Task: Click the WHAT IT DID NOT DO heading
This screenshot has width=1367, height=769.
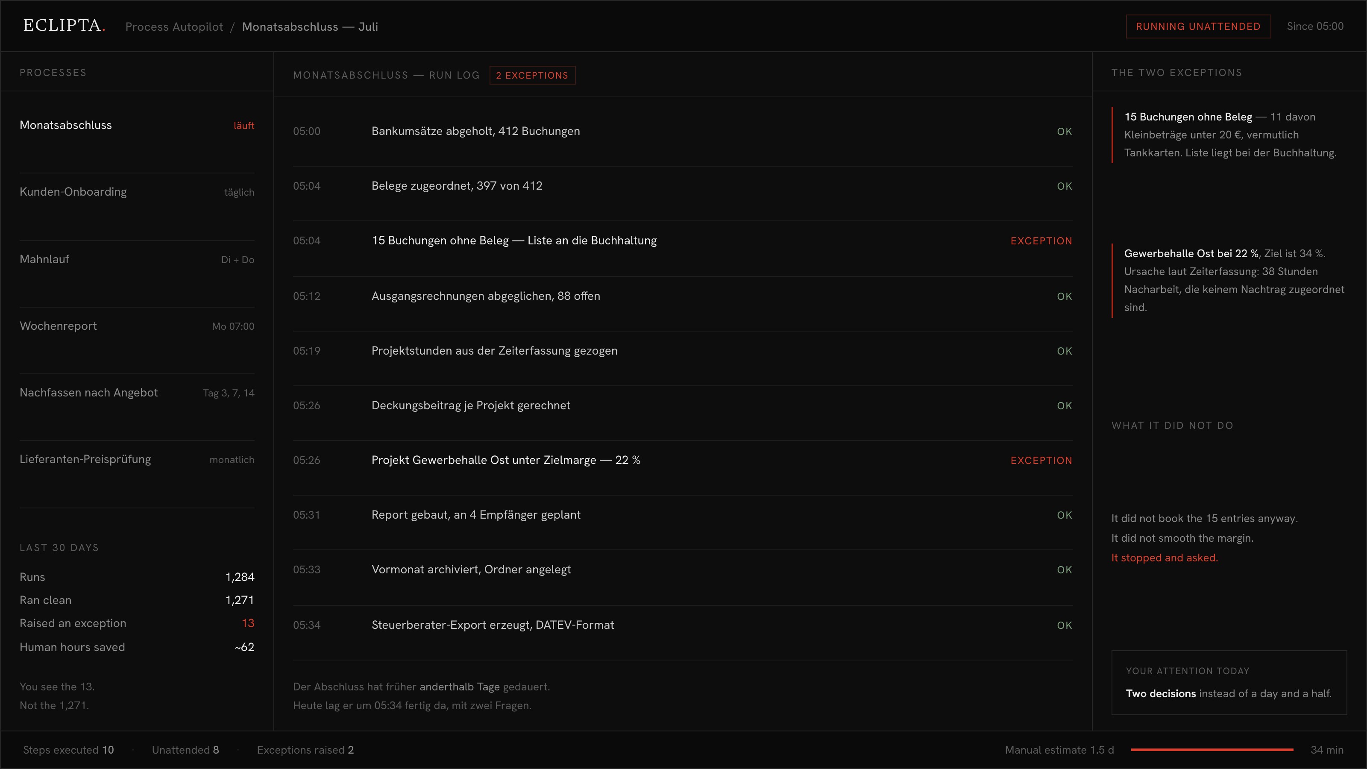Action: tap(1172, 426)
